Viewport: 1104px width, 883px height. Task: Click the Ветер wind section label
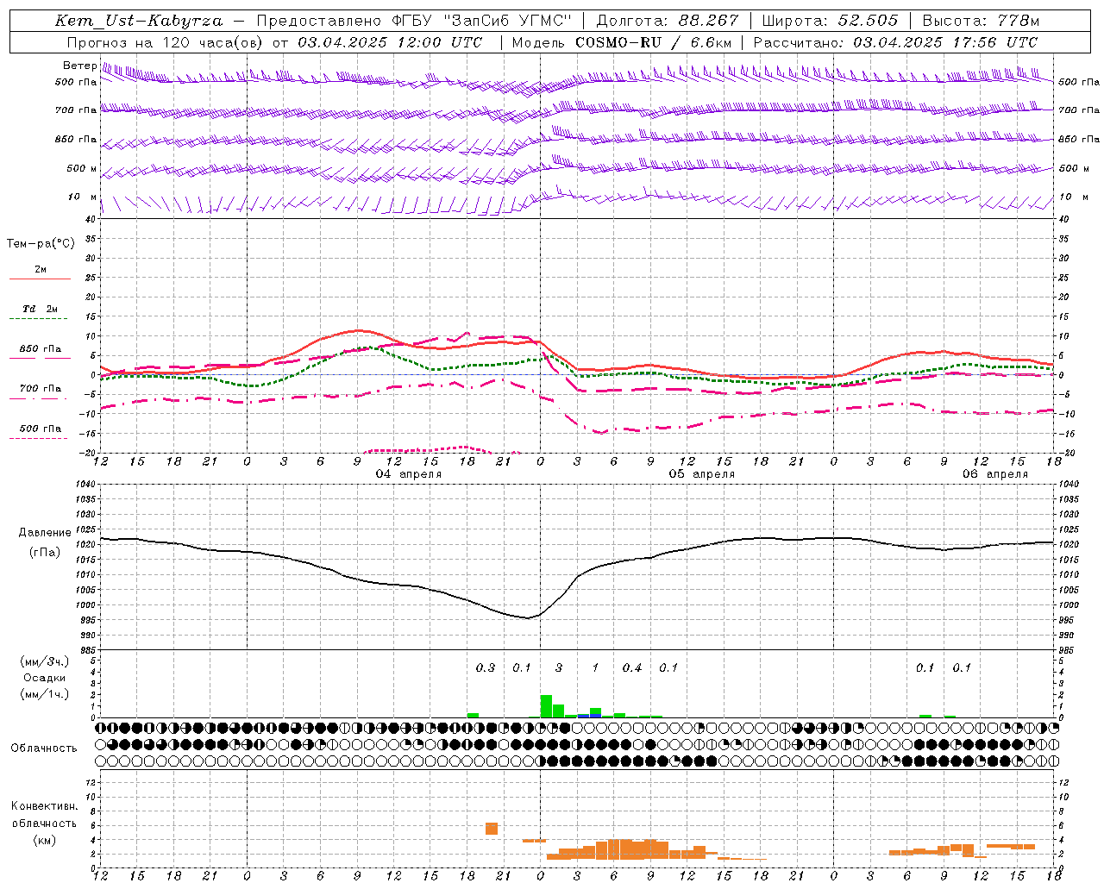(79, 66)
